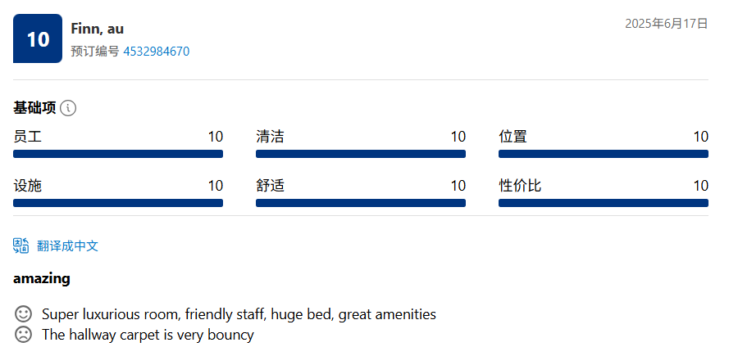Click the info icon next to 基础项
Screen dimensions: 729x356
tap(68, 108)
